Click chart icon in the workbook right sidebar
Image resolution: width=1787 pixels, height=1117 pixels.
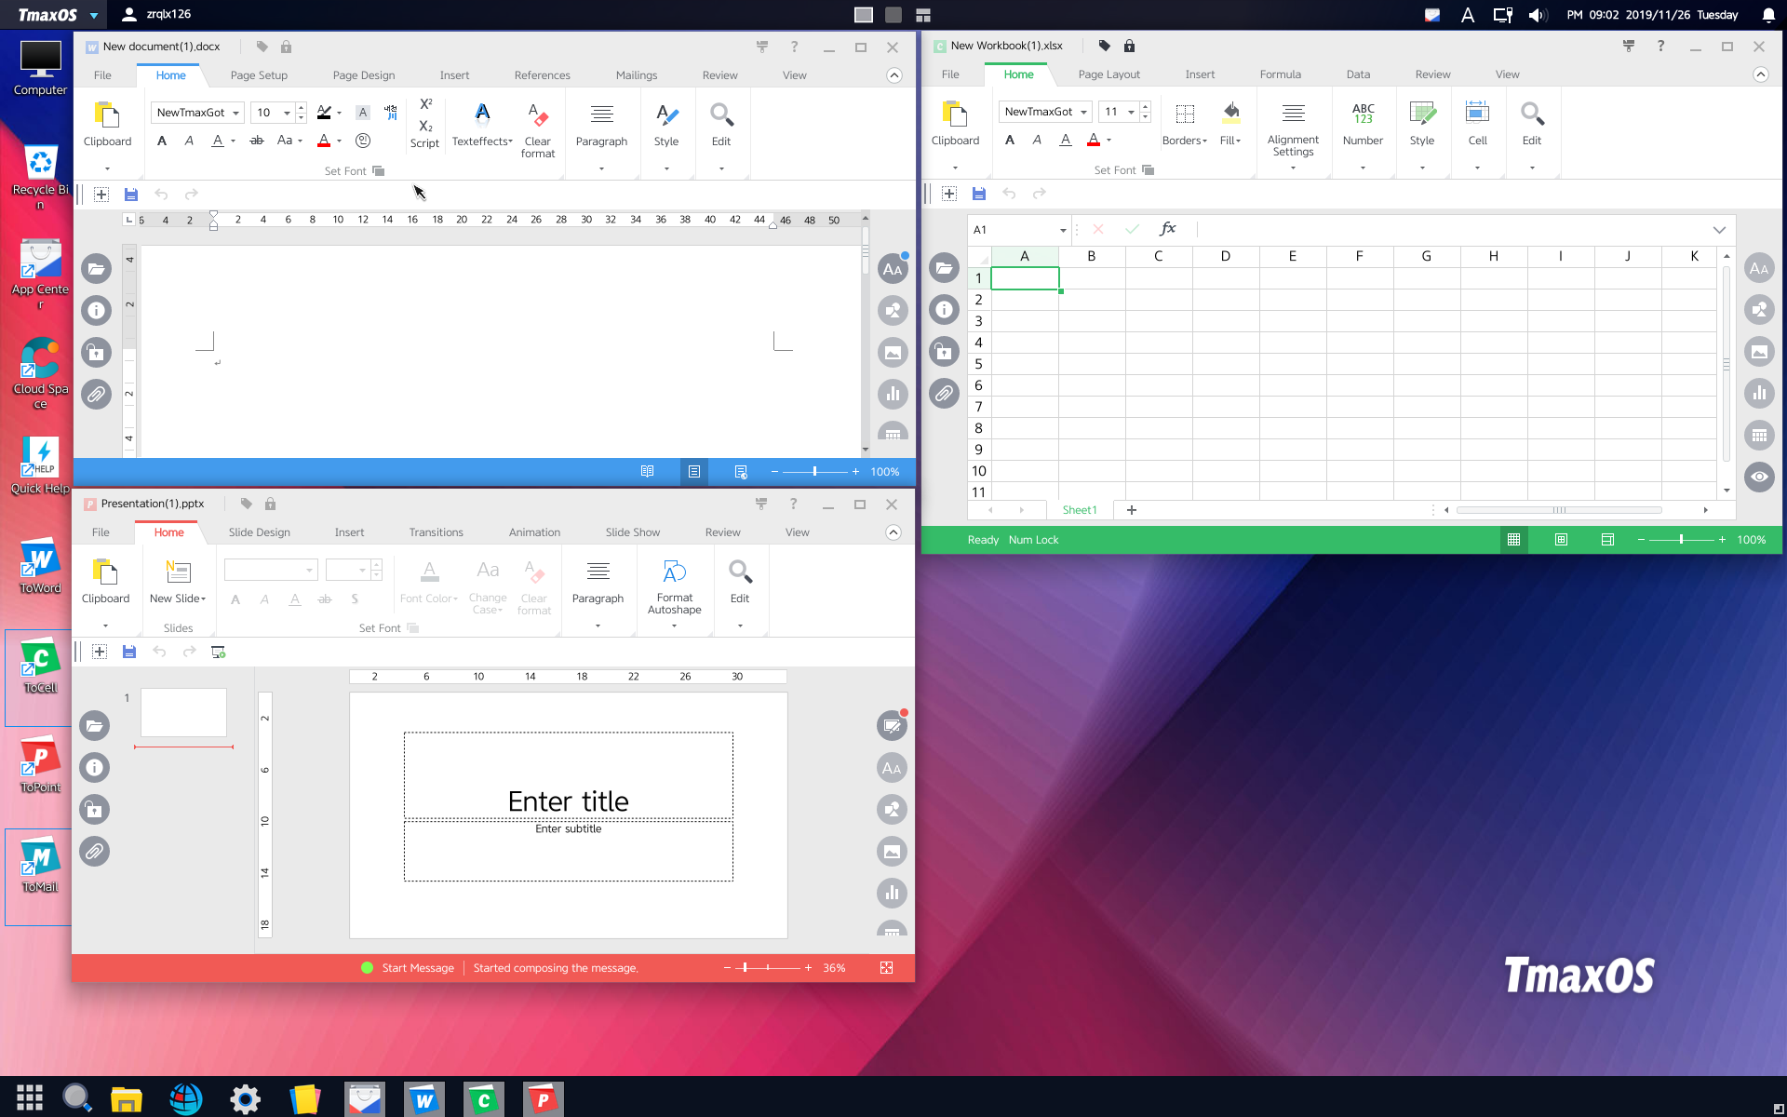pos(1759,393)
